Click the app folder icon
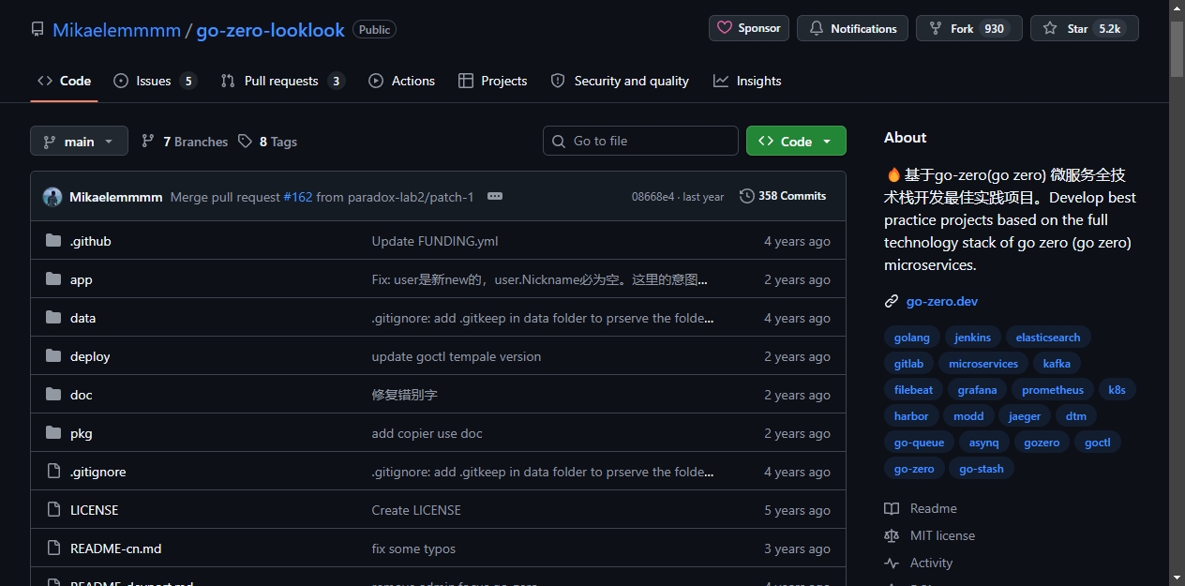Screen dimensions: 1185x586 (x=53, y=279)
